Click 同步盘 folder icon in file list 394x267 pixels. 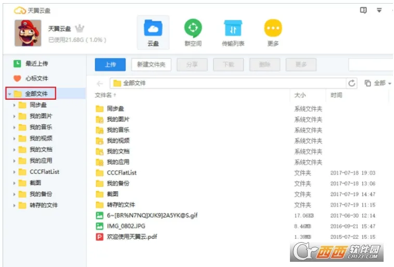coord(99,109)
